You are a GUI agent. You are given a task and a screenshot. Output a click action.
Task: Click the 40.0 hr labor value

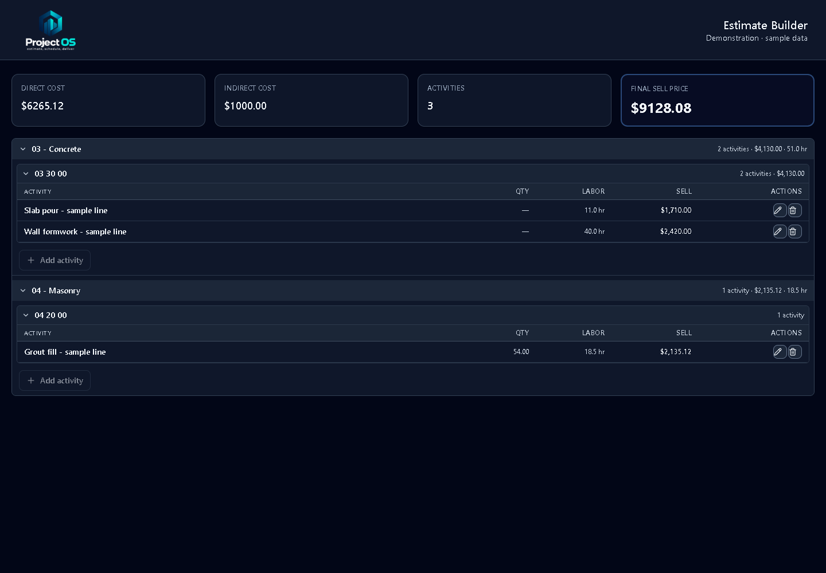click(x=594, y=231)
